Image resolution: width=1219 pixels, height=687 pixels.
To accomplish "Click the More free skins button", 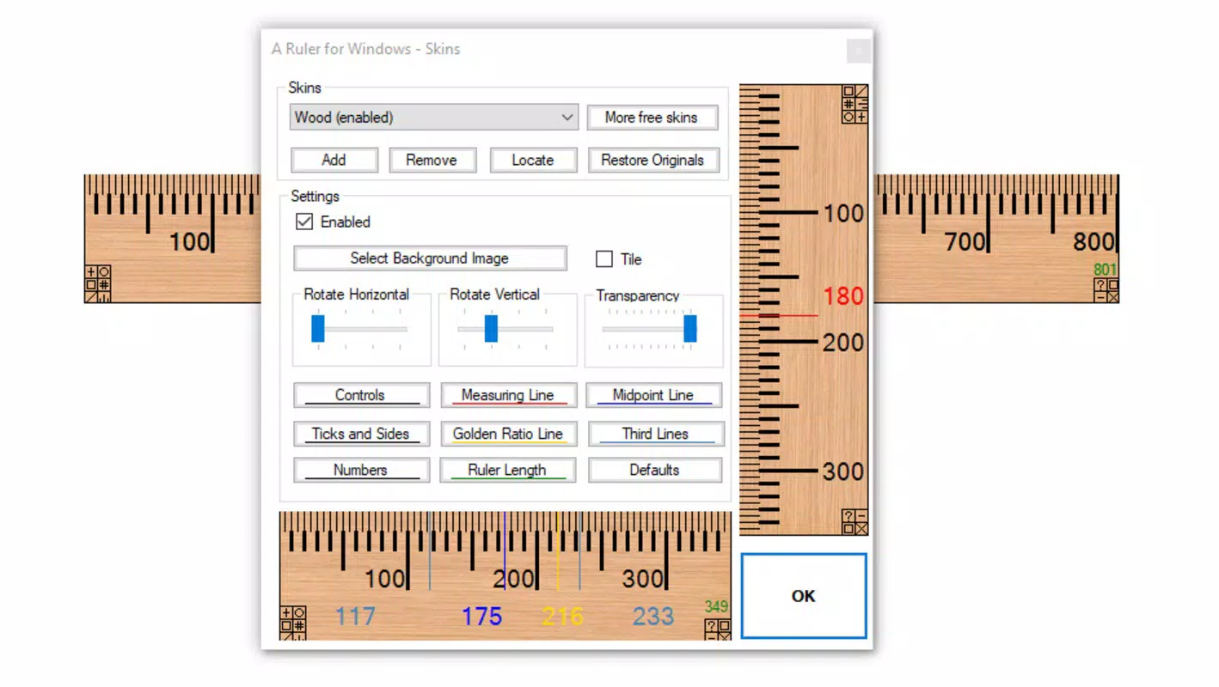I will 652,118.
